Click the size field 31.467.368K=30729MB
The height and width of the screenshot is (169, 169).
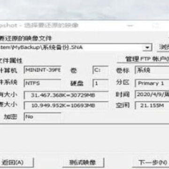[x=66, y=95]
